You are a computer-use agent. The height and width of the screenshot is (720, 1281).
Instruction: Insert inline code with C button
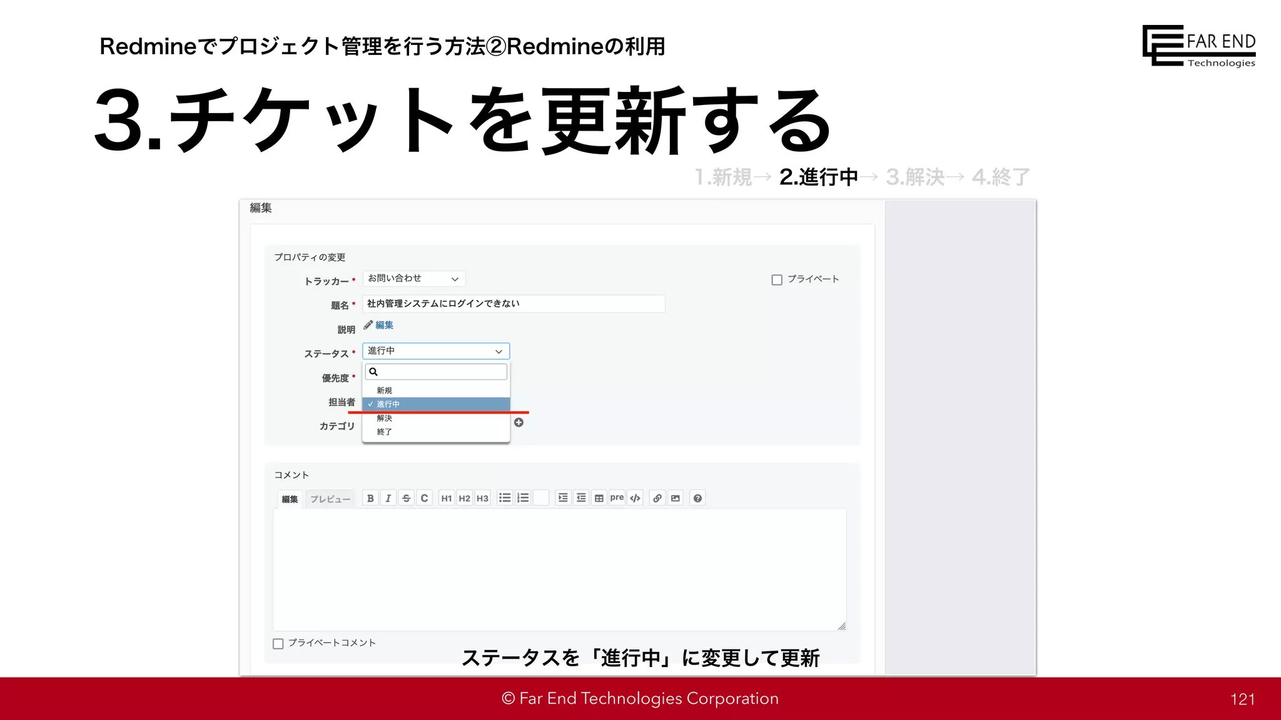[425, 498]
